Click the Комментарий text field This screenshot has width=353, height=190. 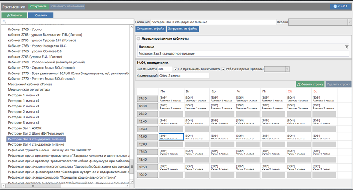184,76
